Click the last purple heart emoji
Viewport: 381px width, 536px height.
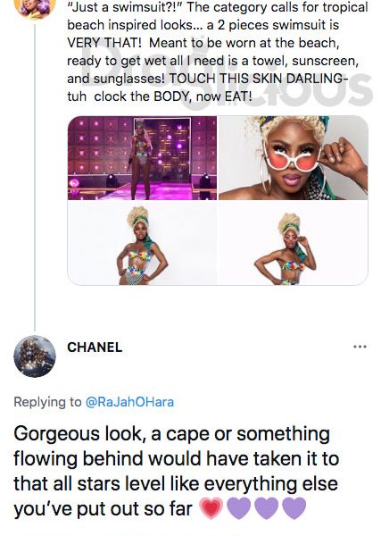(294, 508)
